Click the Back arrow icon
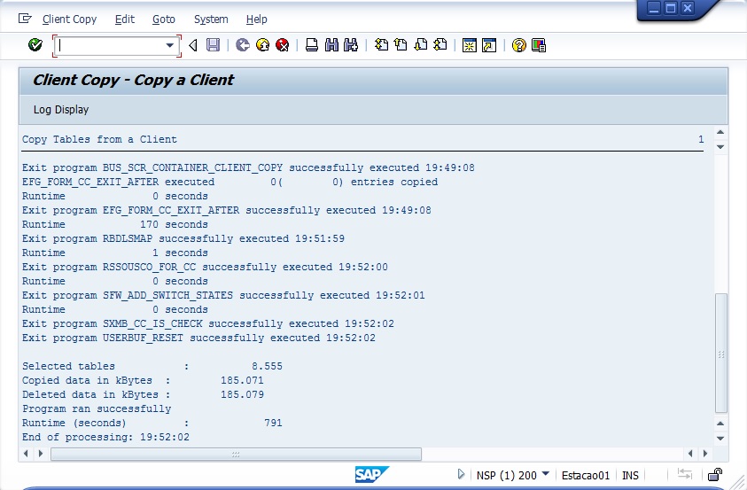 [242, 45]
